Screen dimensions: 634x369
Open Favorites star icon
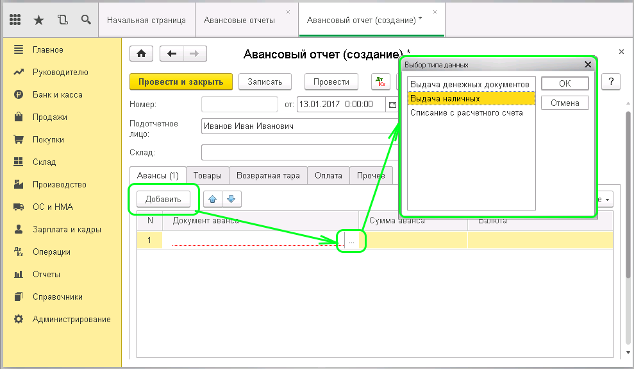38,20
